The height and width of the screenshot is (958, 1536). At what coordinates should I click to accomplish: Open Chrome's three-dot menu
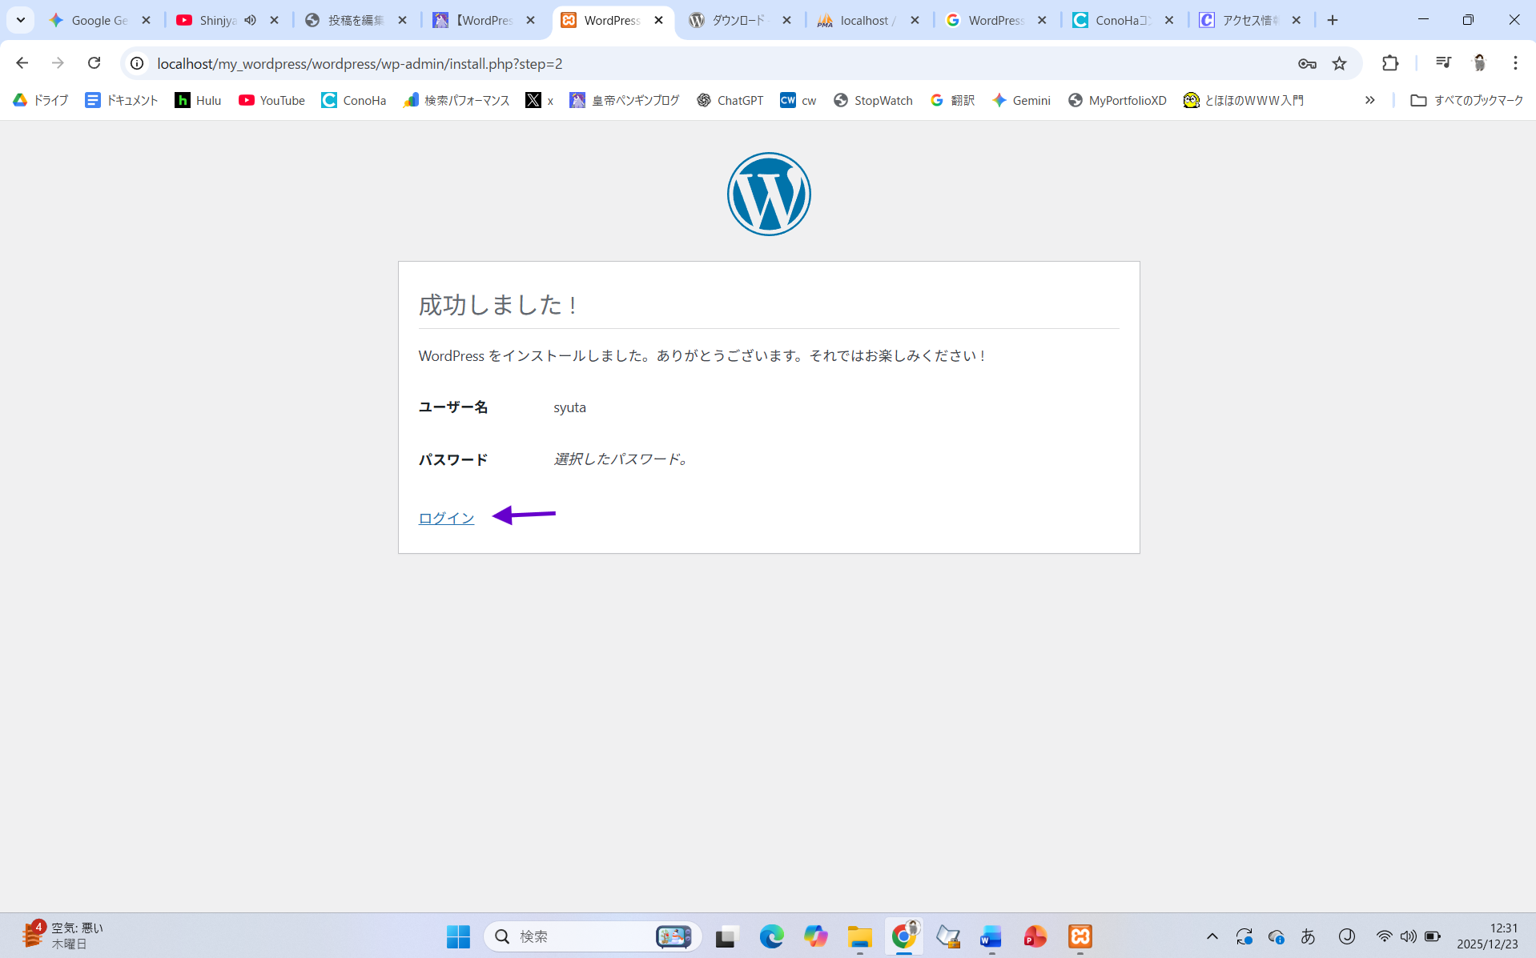pyautogui.click(x=1515, y=63)
